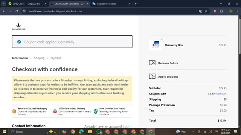Click the Cannaflower logo

click(x=18, y=26)
